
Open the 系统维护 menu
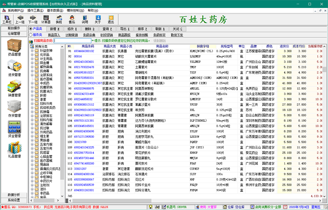[15, 9]
